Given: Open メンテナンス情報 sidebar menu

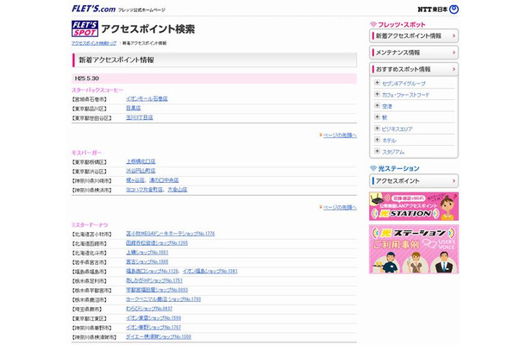Looking at the screenshot, I should pos(414,53).
